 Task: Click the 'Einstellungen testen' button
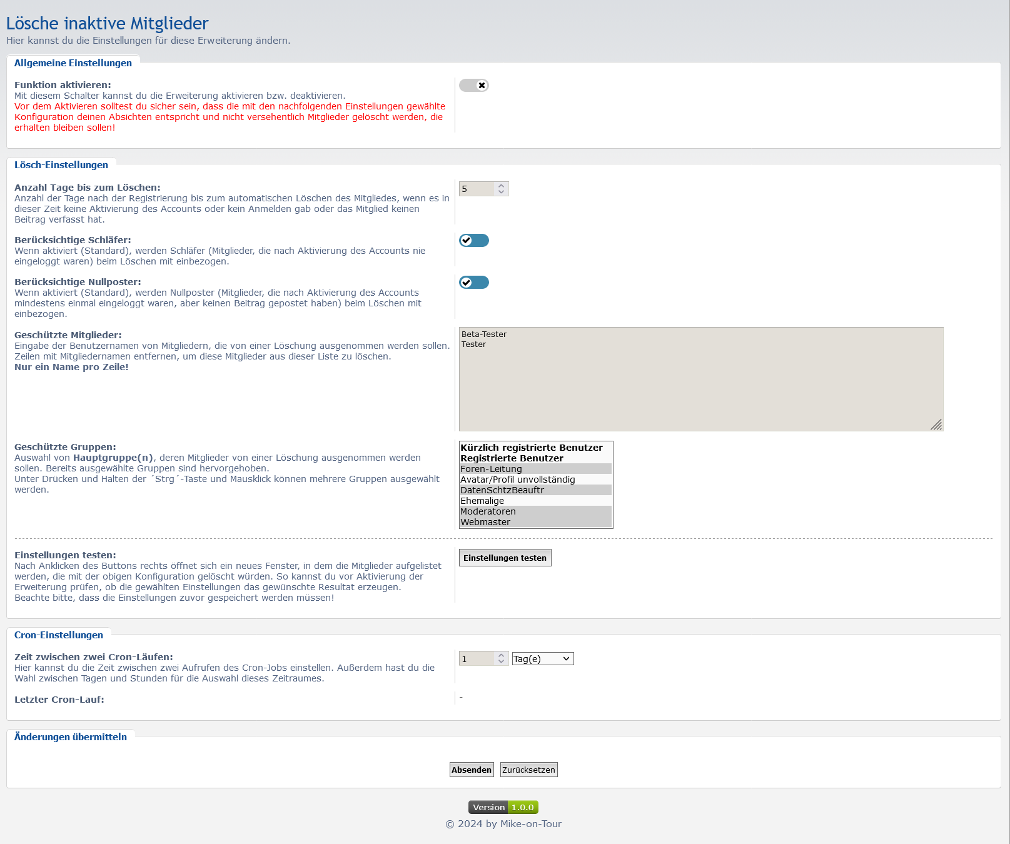pyautogui.click(x=505, y=558)
